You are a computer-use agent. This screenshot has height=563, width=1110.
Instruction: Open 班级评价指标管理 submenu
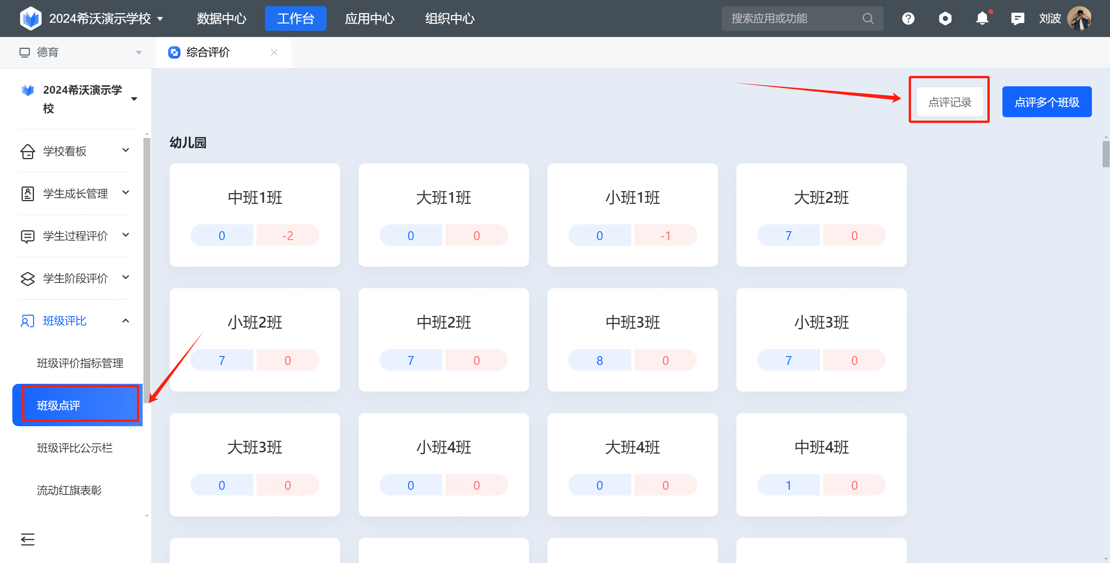80,363
